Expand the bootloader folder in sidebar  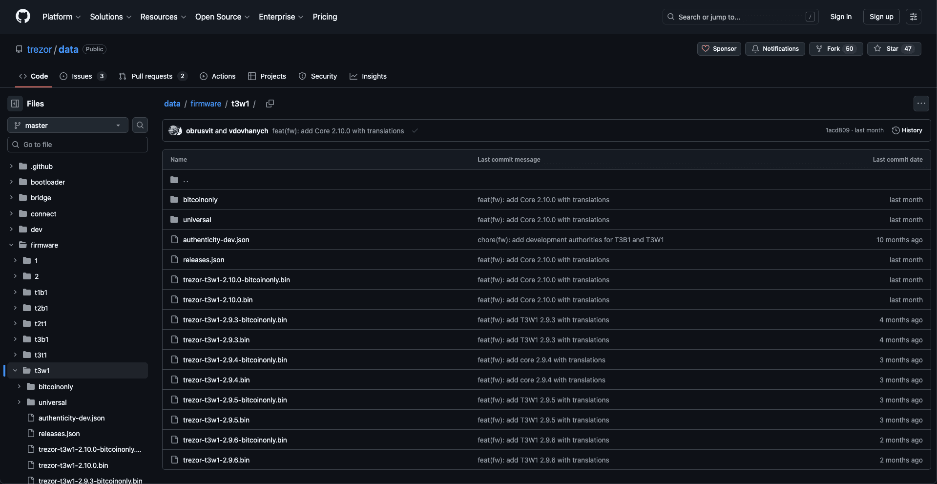coord(11,182)
